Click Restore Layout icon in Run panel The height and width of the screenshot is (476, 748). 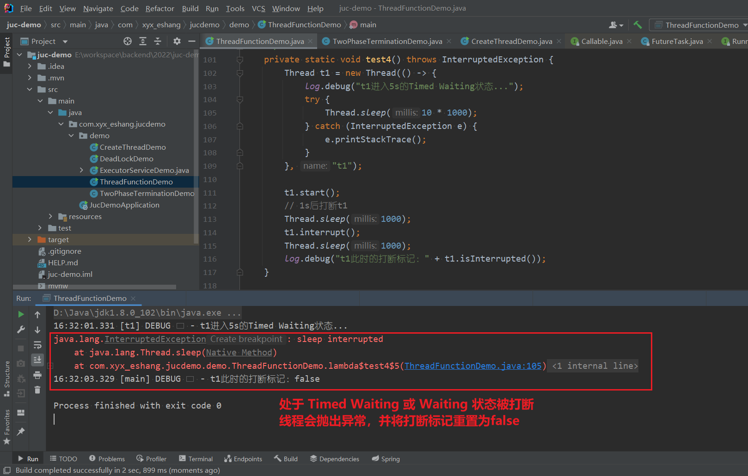point(21,413)
